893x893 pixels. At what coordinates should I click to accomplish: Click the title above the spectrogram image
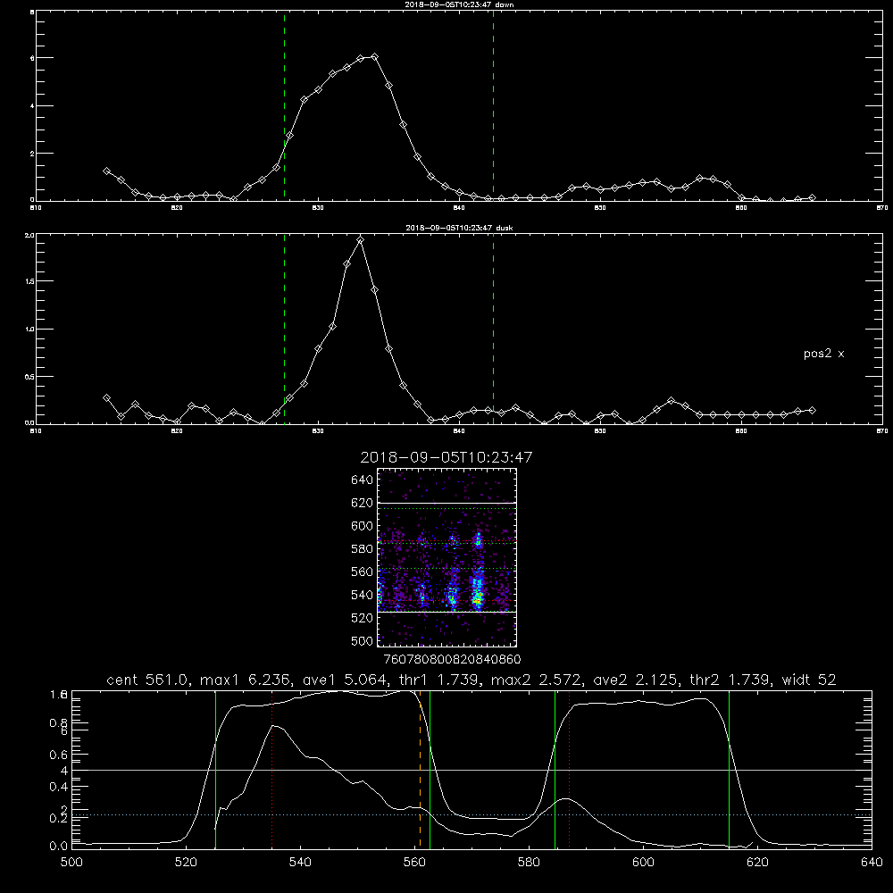(446, 457)
